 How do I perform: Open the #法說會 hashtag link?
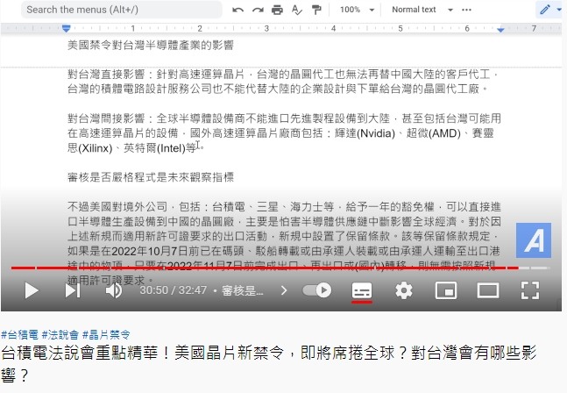(60, 335)
